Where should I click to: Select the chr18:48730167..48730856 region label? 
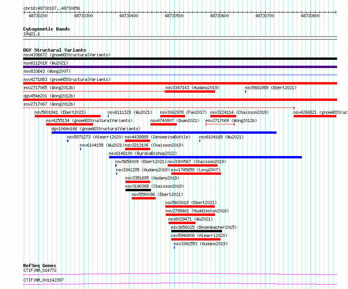pos(52,9)
